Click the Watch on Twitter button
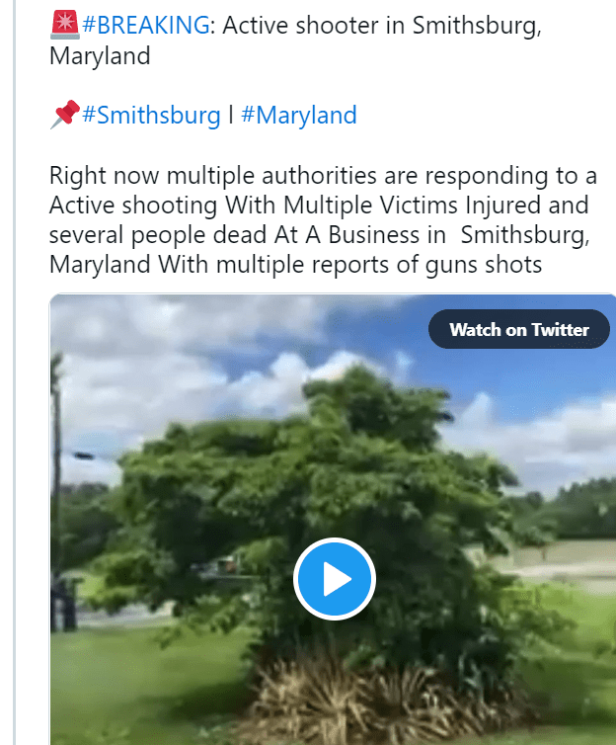Viewport: 616px width, 745px height. click(518, 329)
